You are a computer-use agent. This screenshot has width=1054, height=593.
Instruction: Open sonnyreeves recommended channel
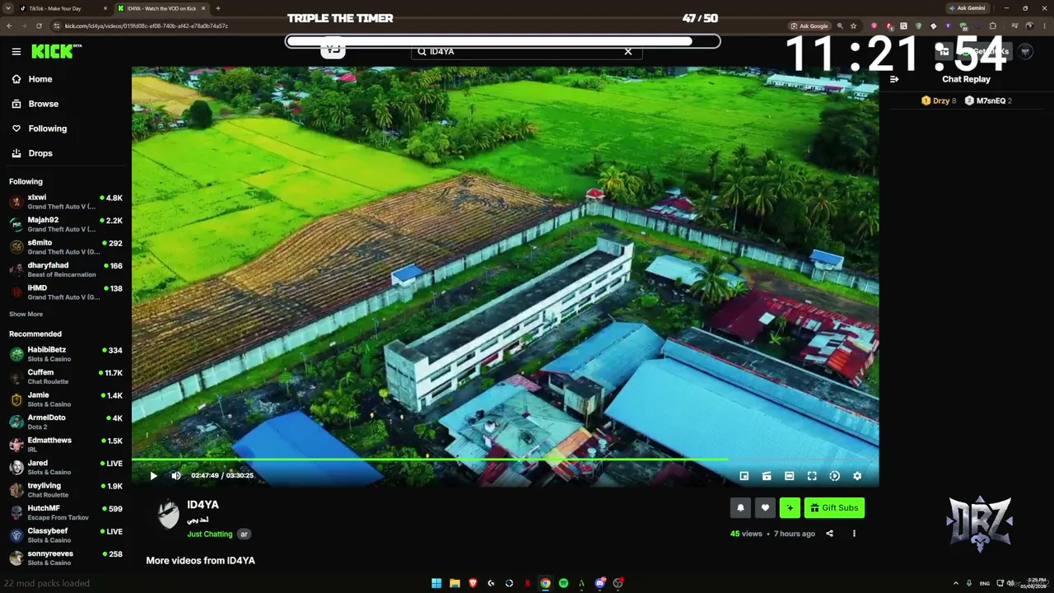click(x=66, y=558)
